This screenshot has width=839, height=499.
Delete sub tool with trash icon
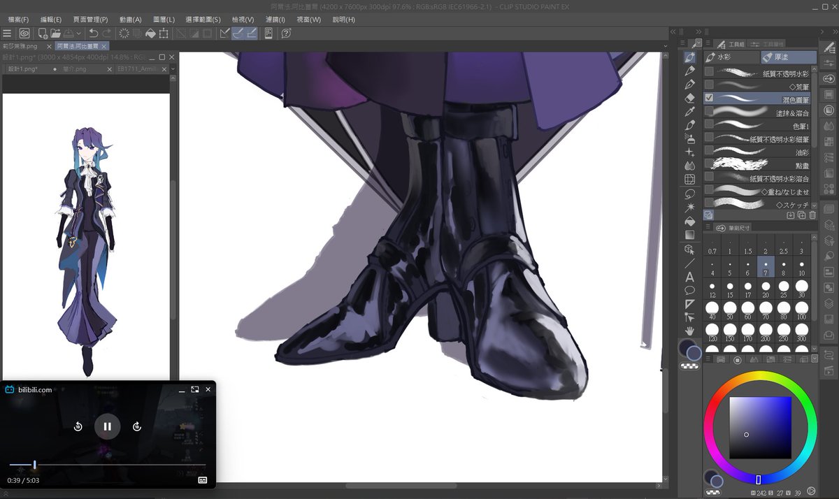coord(812,215)
